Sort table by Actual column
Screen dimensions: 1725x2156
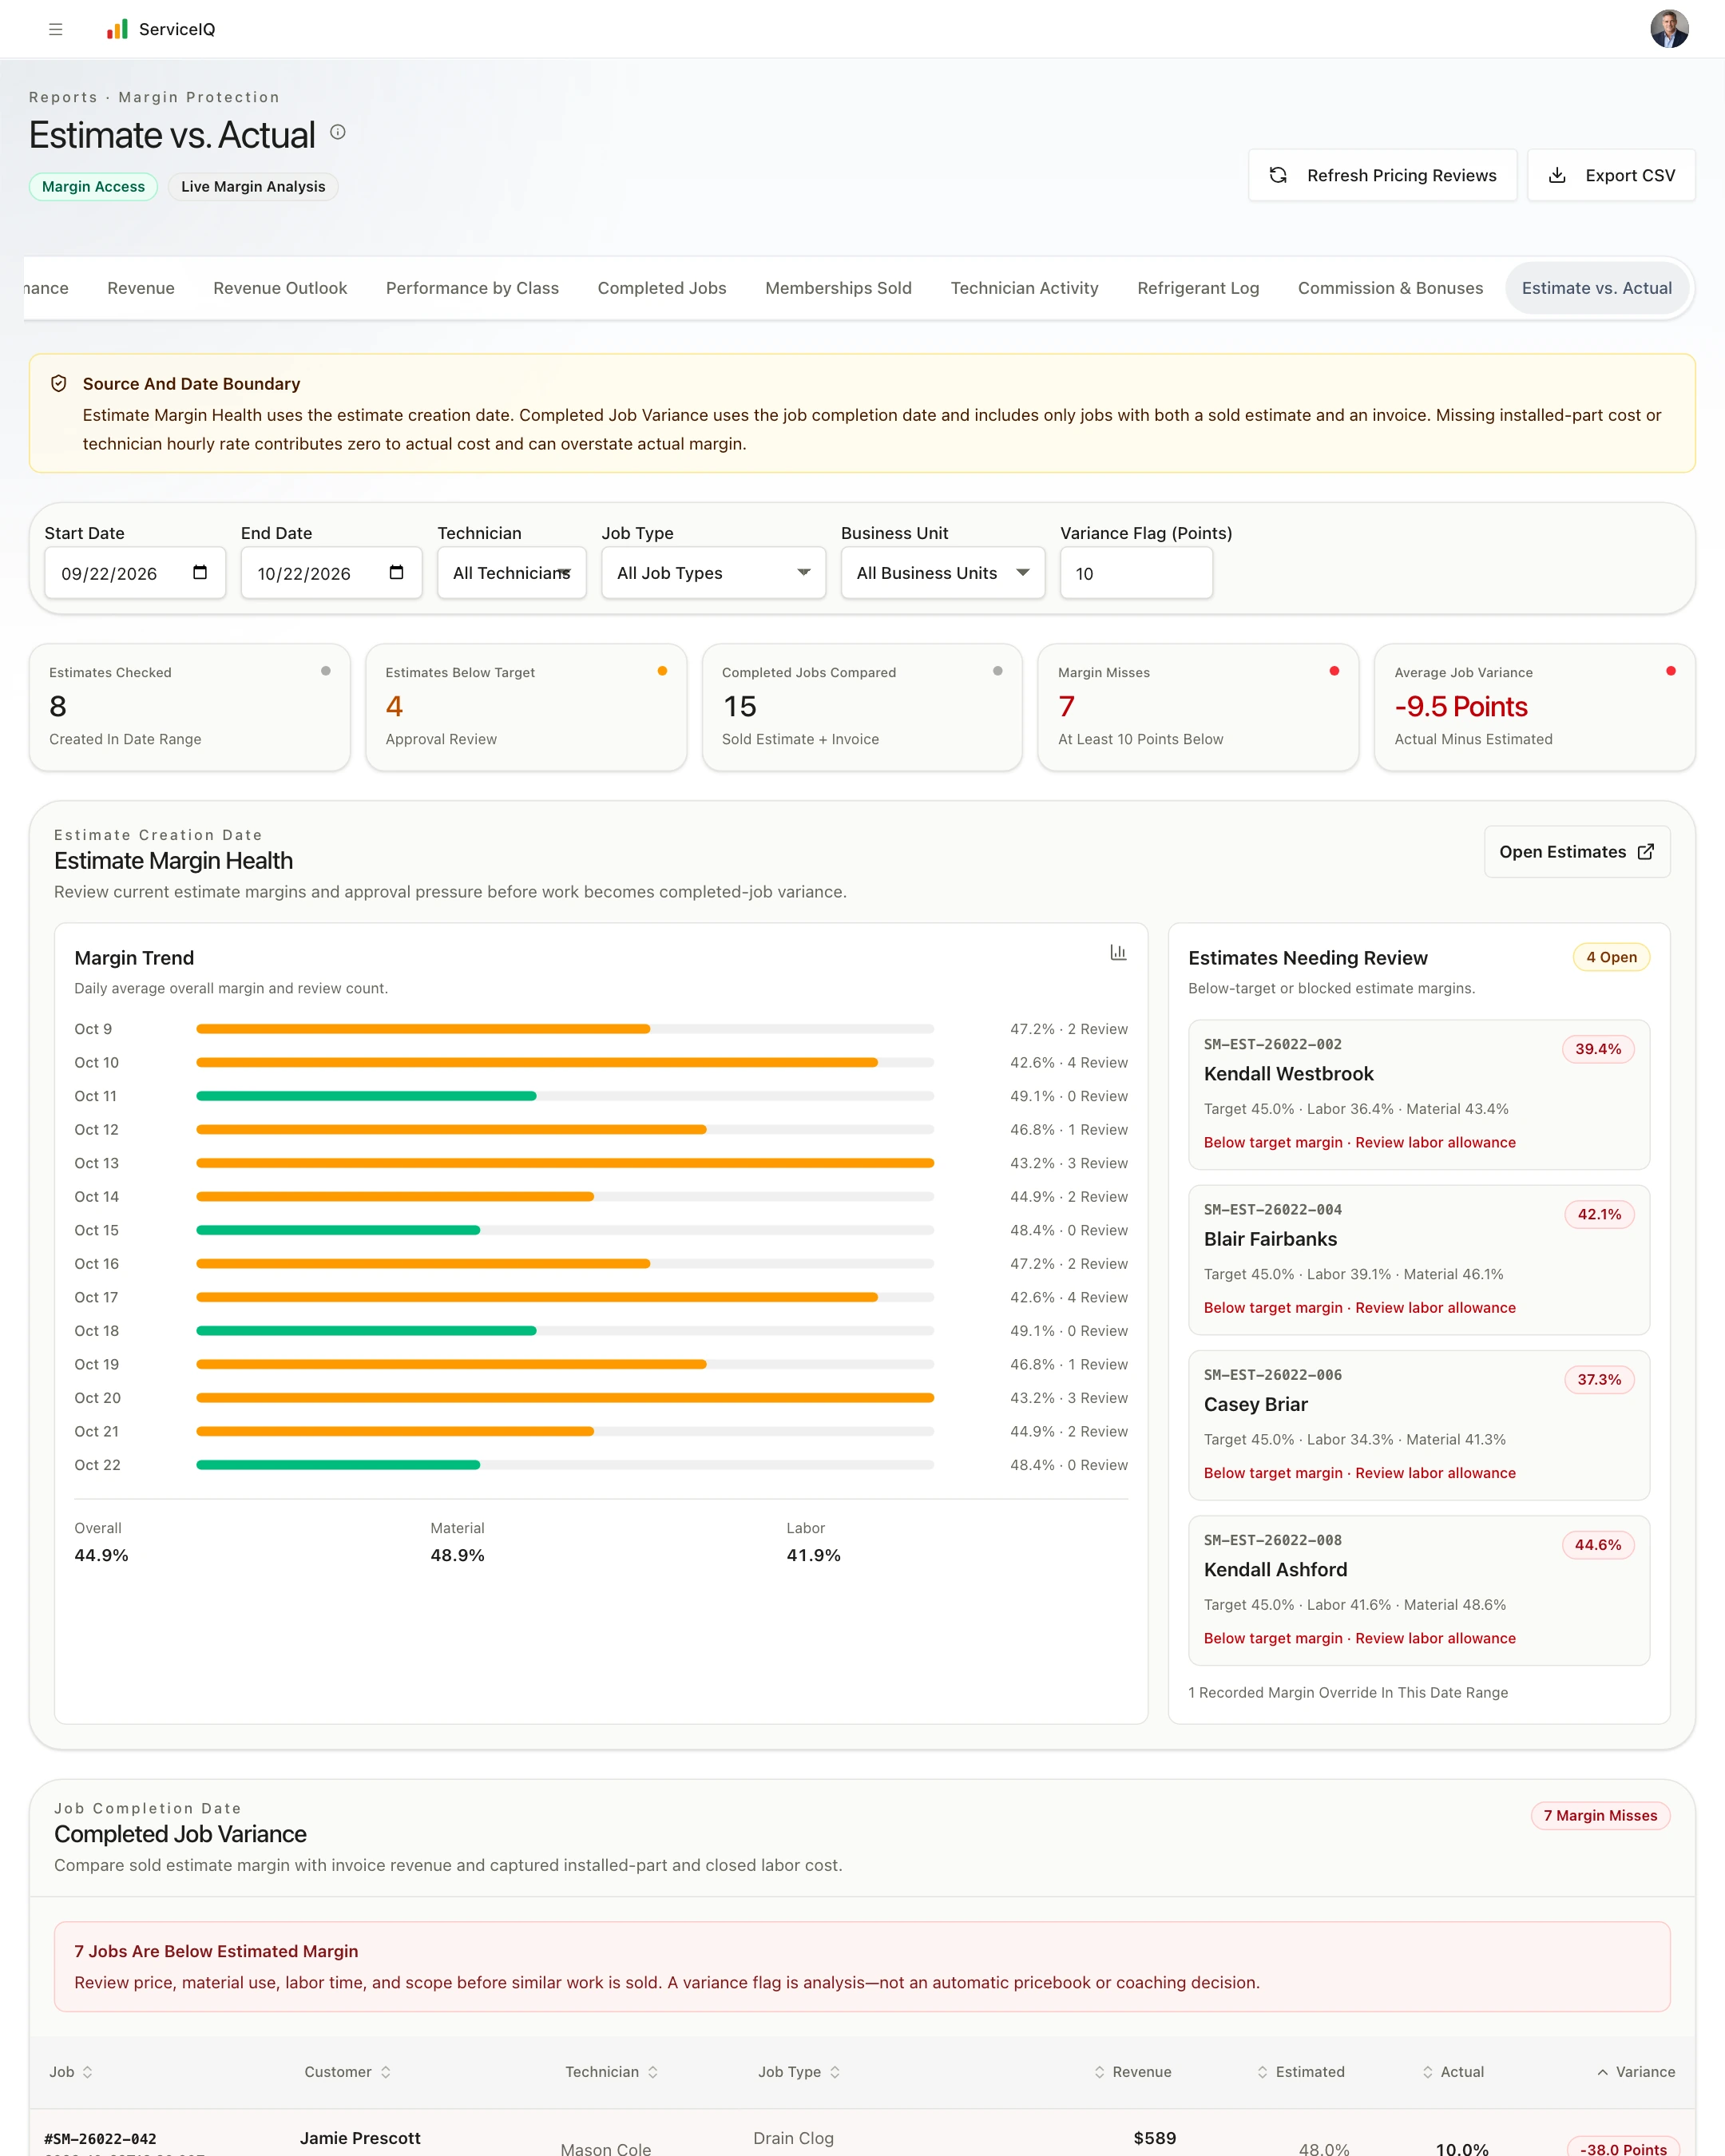coord(1453,2072)
